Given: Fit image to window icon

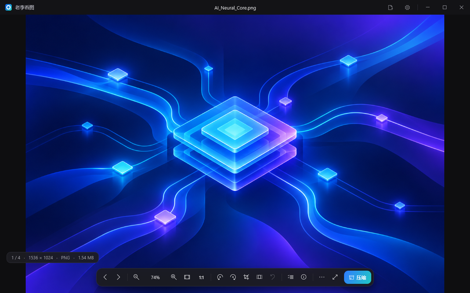Looking at the screenshot, I should [187, 277].
